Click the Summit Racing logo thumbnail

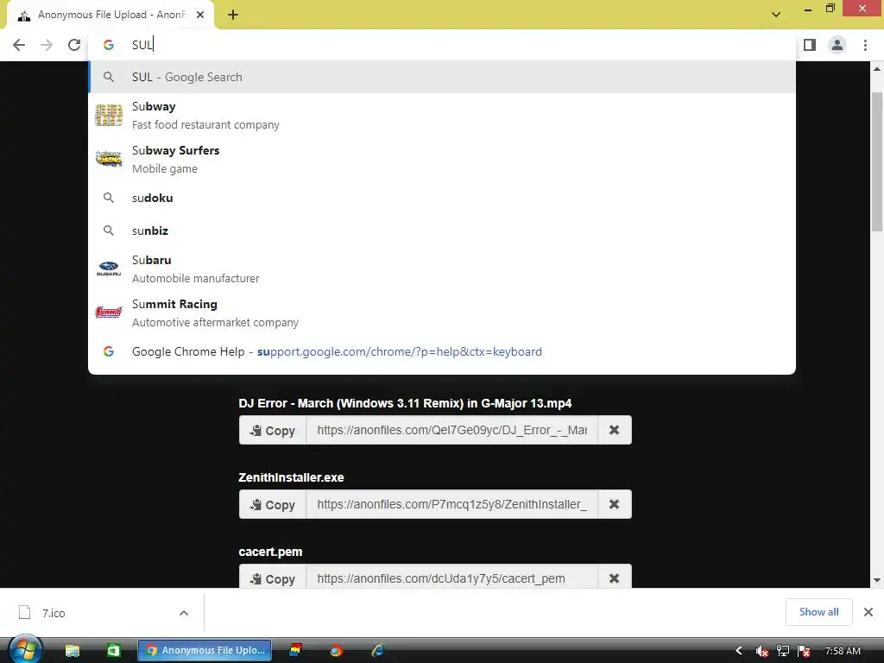click(x=109, y=312)
